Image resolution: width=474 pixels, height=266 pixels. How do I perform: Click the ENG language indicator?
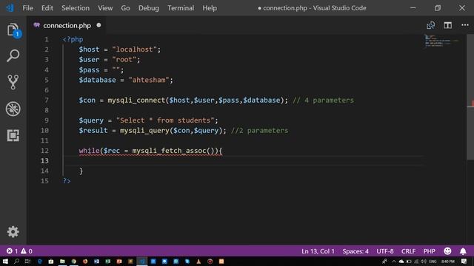pos(433,261)
